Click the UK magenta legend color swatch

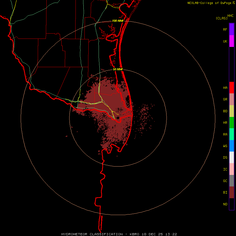(x=232, y=41)
